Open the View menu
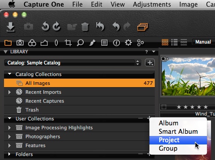 point(118,4)
